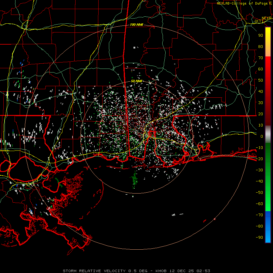Click the 0 value on velocity scale

262,136
